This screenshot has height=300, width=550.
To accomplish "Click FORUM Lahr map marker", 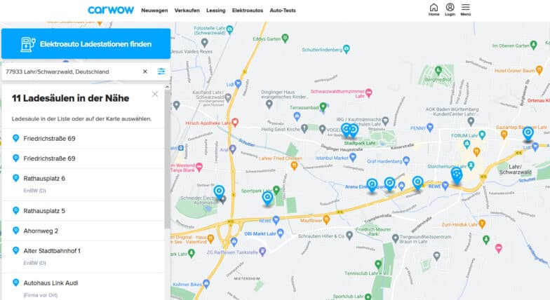I will (x=483, y=135).
